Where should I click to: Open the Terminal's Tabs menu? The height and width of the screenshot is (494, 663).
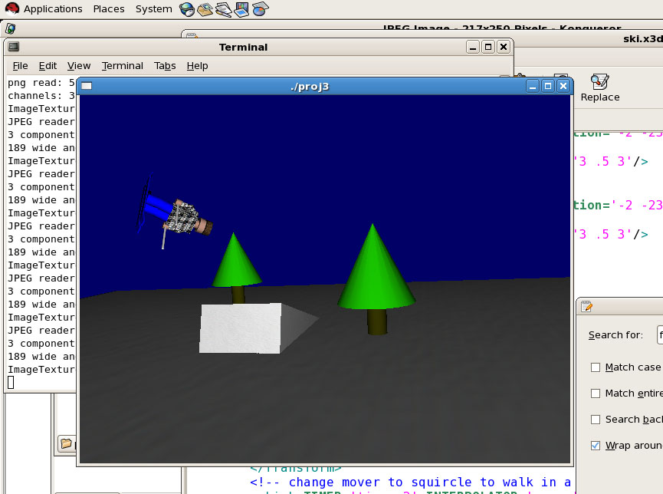point(165,66)
